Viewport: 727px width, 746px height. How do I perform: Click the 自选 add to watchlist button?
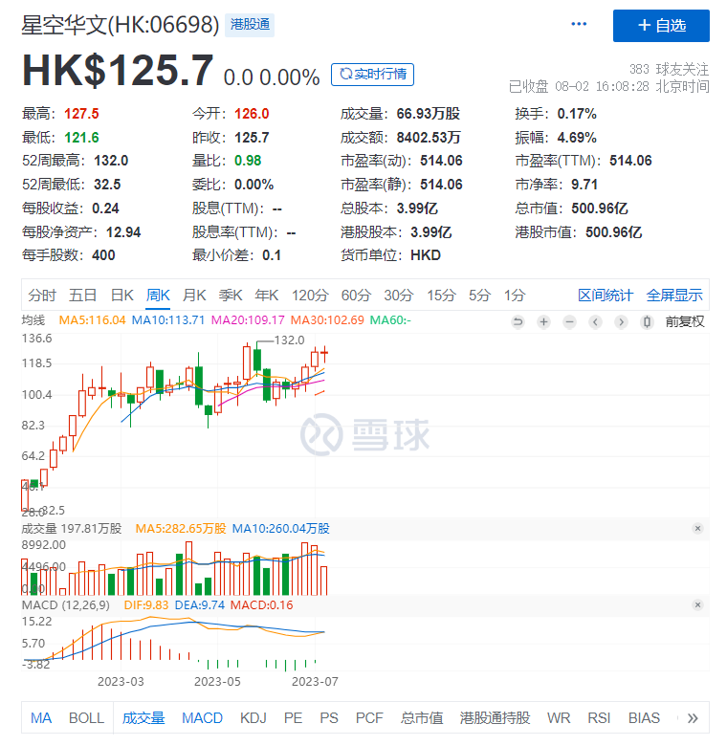(661, 26)
